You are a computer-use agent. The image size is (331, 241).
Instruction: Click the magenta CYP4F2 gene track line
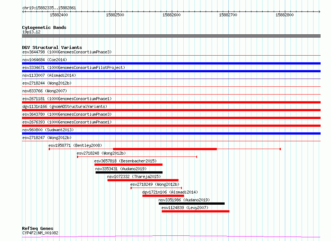171,237
